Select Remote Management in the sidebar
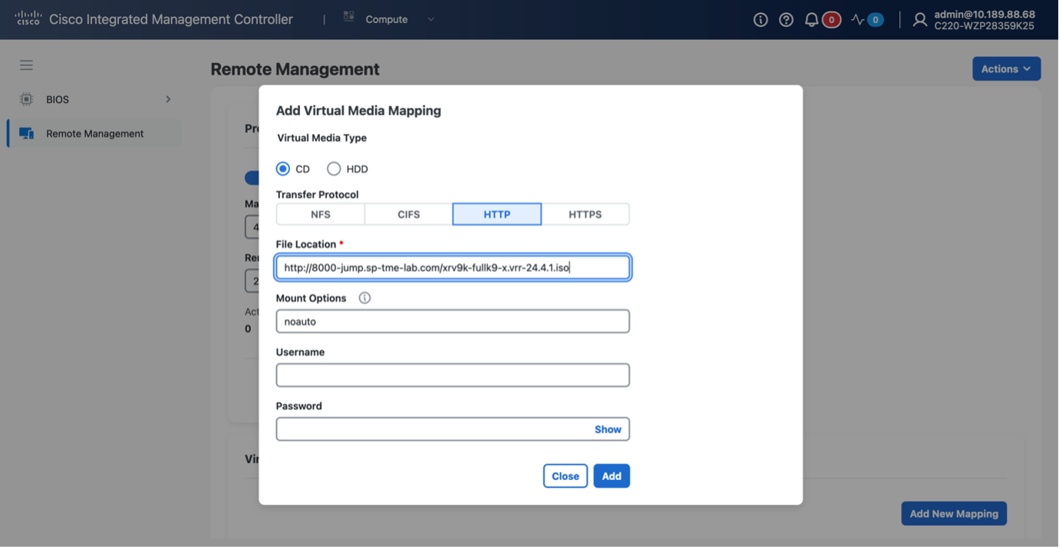The image size is (1062, 549). [x=94, y=134]
